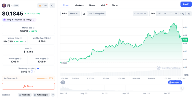194x98 pixels.
Task: Click the 0.1558 opening price label
Action: tap(64, 63)
